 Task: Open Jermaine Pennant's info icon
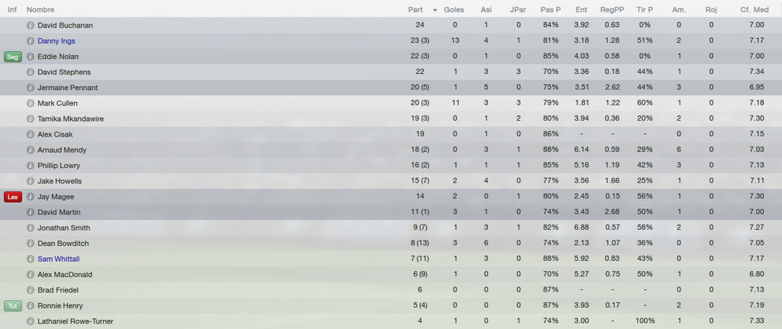[31, 88]
